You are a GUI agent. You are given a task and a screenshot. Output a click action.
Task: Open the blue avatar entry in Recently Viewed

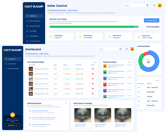[x=105, y=78]
